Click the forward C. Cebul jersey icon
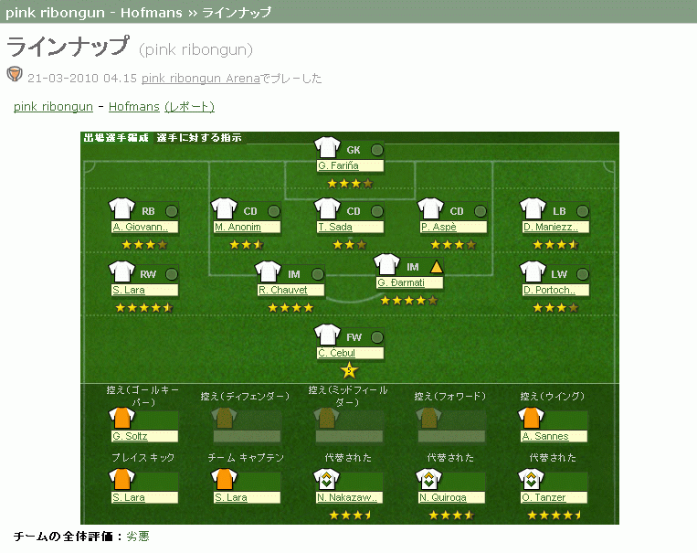This screenshot has width=697, height=553. (x=326, y=335)
